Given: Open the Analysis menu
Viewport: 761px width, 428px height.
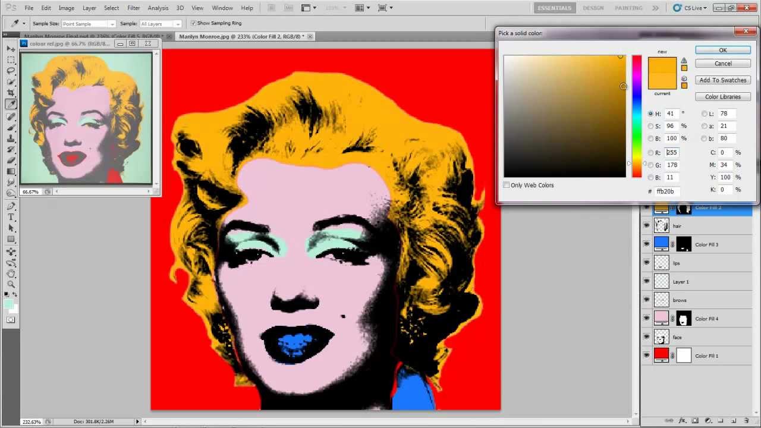Looking at the screenshot, I should coord(158,8).
